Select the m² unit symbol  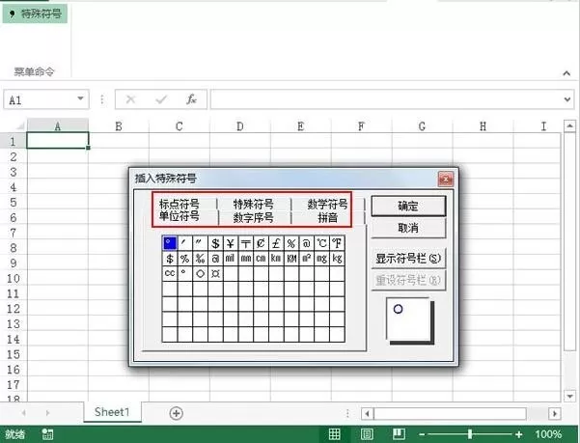tap(307, 259)
